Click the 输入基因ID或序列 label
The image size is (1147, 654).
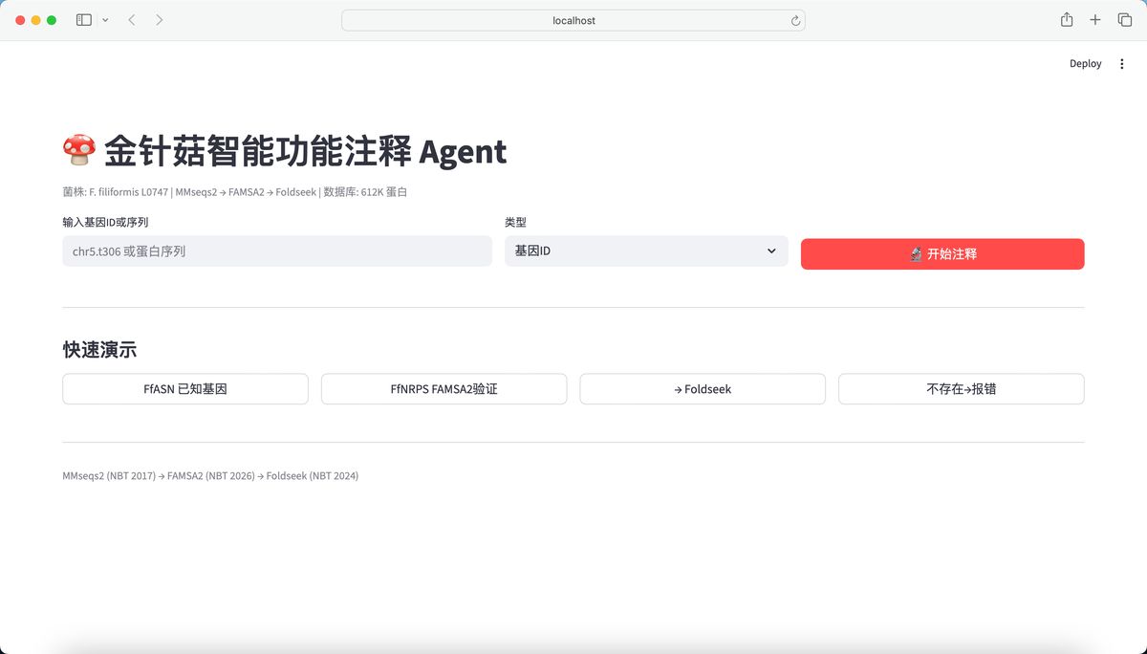(x=105, y=222)
